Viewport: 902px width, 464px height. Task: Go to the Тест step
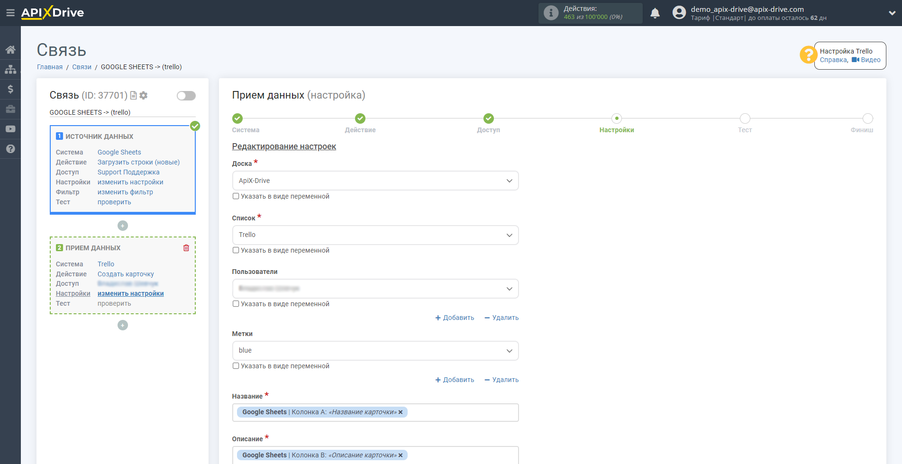pyautogui.click(x=745, y=118)
